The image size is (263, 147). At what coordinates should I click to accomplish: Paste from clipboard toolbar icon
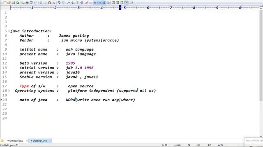pos(49,3)
